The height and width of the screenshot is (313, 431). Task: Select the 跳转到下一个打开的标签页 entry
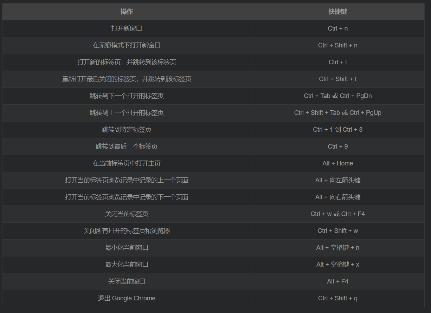tap(127, 96)
